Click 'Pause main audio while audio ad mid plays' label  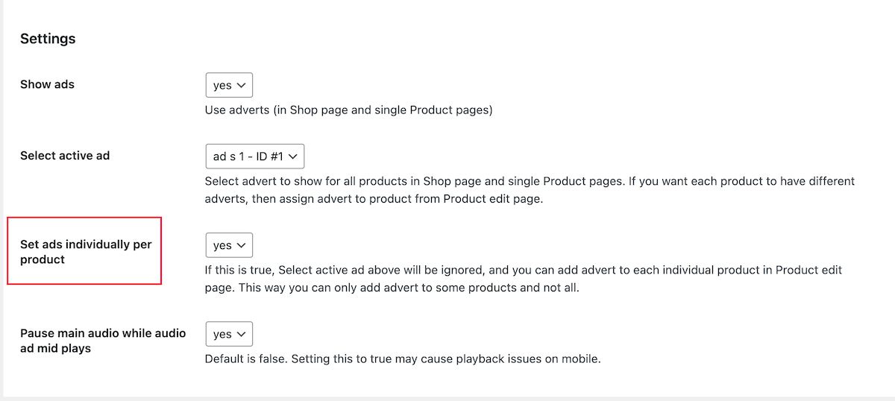pos(103,341)
